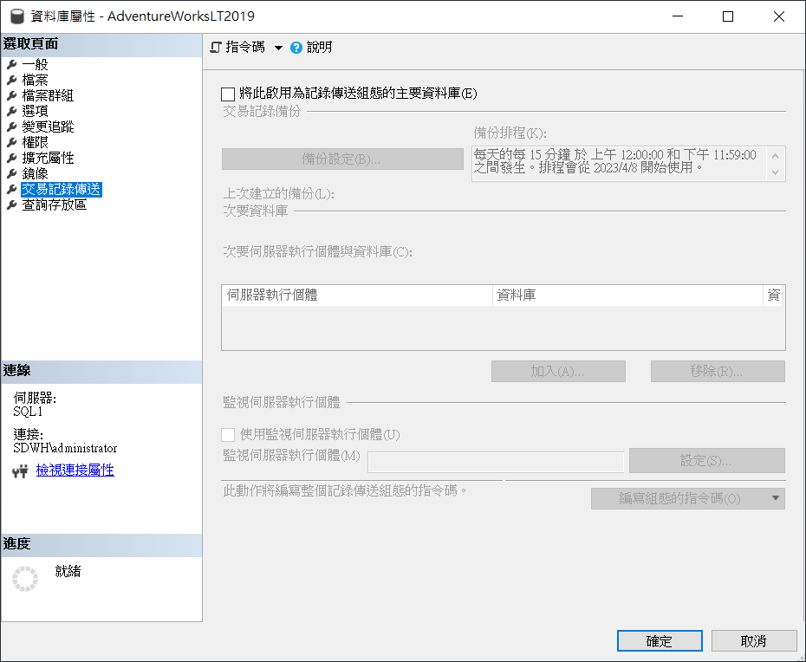Open the 權限 page
The image size is (806, 662).
36,143
